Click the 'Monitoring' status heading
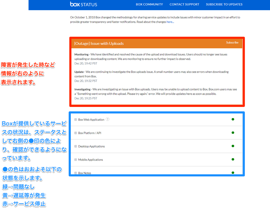Viewport: 270px width, 209px height. (81, 54)
